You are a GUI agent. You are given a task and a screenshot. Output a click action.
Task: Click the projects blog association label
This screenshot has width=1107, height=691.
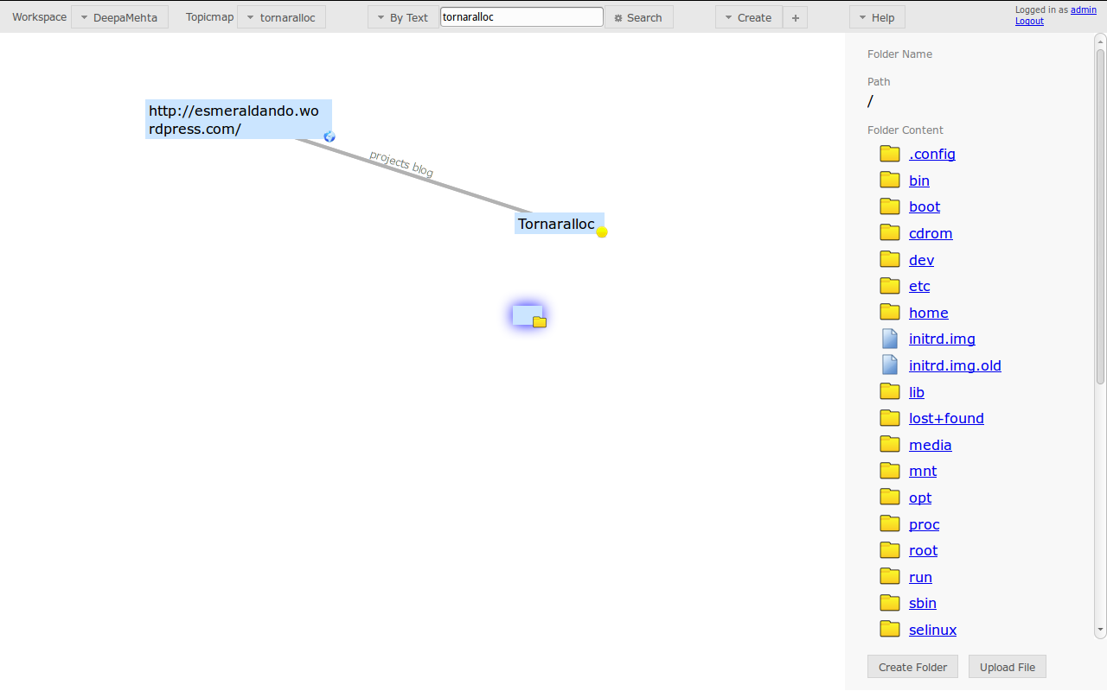point(401,163)
